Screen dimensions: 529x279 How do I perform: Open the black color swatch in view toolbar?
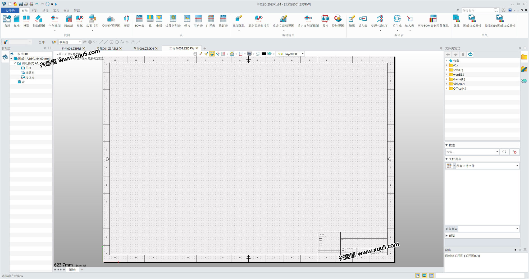point(264,54)
